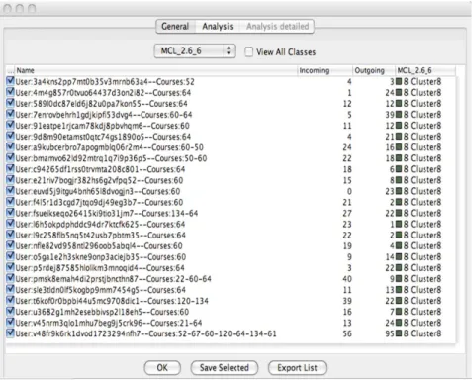The image size is (472, 381).
Task: Select row User:v45nrm3qlo1mhu7beg9j5crk96--Courses:21-64
Action: [x=231, y=323]
